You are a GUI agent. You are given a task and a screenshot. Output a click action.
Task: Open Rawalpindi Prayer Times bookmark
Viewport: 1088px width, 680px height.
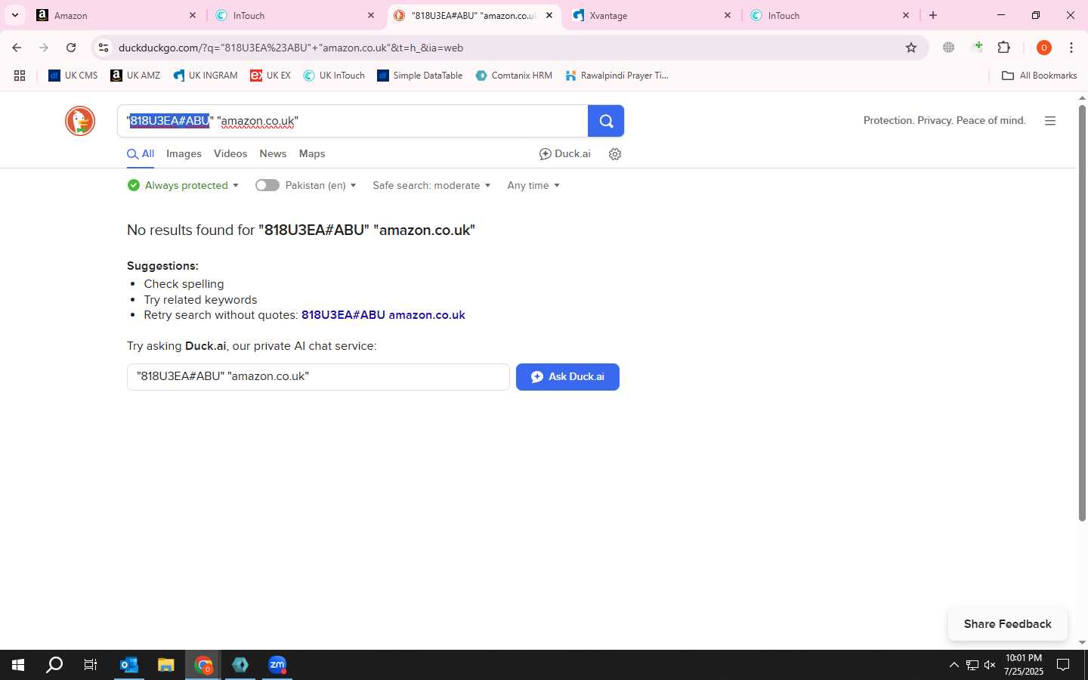617,76
